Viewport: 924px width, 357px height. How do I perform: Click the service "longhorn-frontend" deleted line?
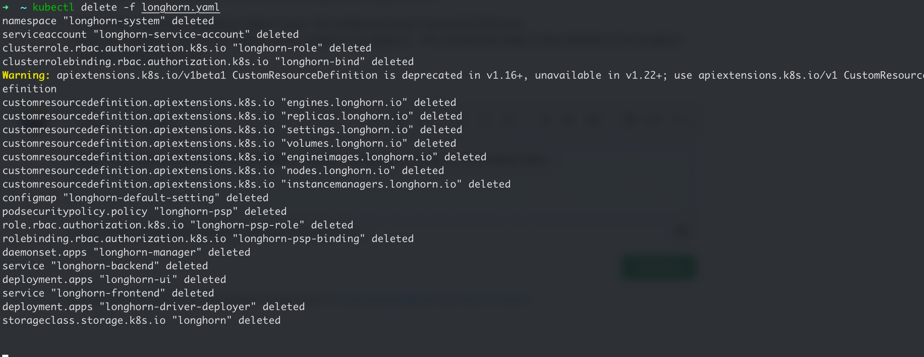(x=108, y=293)
